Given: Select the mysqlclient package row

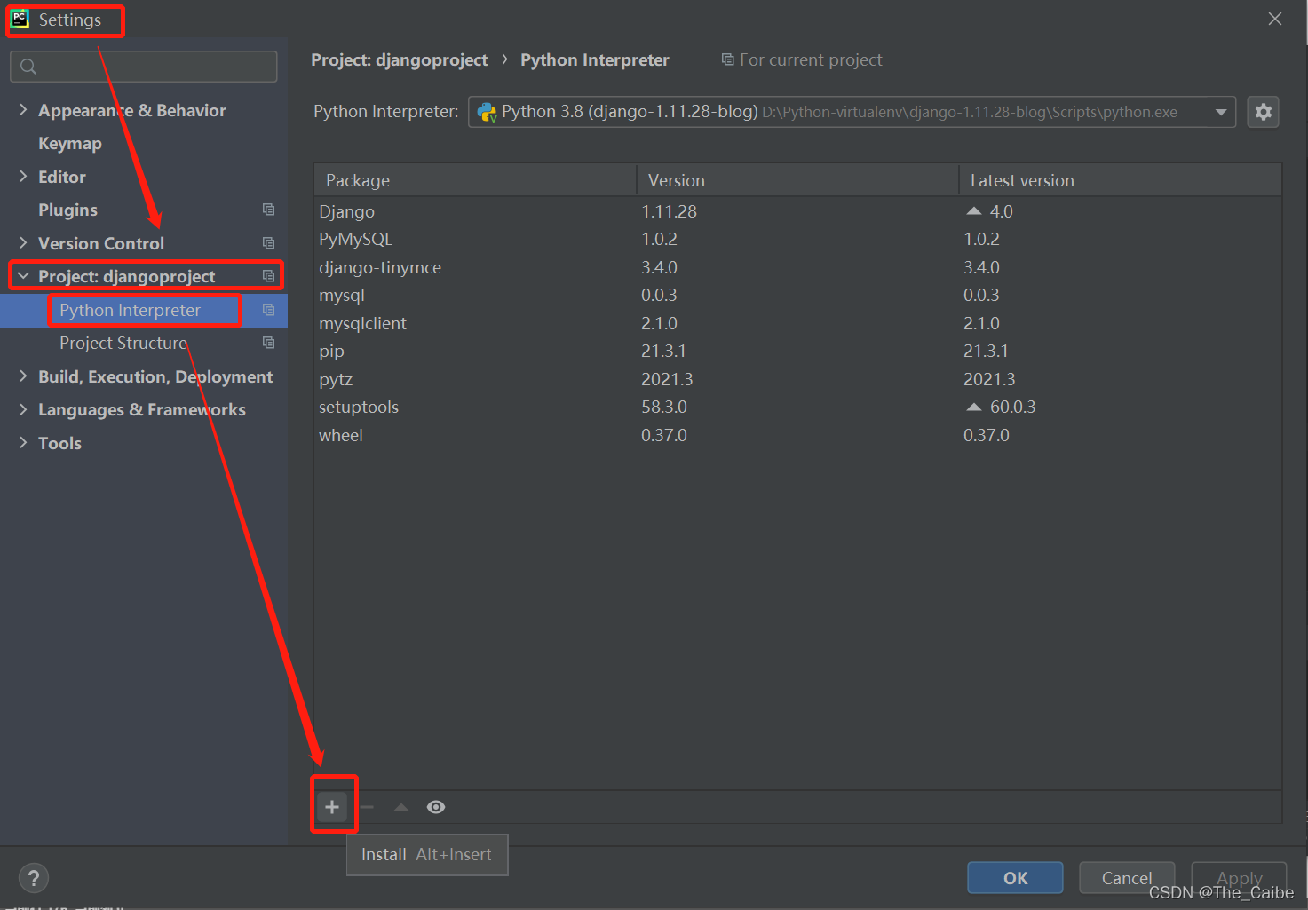Looking at the screenshot, I should click(x=797, y=323).
